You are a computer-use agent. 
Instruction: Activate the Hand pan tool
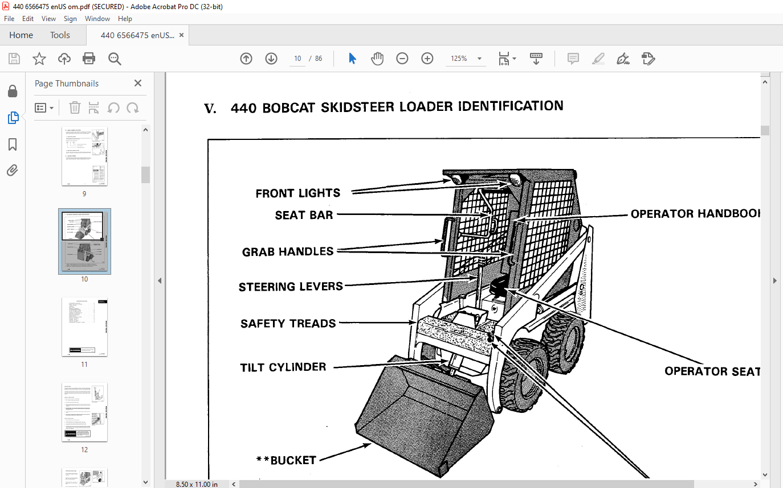click(x=377, y=59)
